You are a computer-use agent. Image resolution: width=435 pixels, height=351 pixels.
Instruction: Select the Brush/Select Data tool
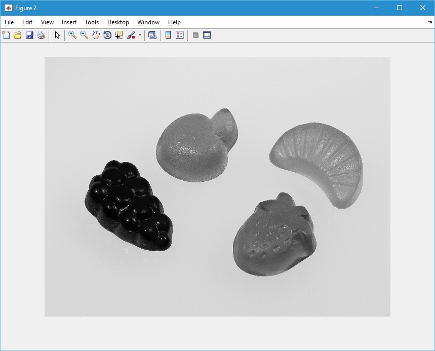click(131, 35)
